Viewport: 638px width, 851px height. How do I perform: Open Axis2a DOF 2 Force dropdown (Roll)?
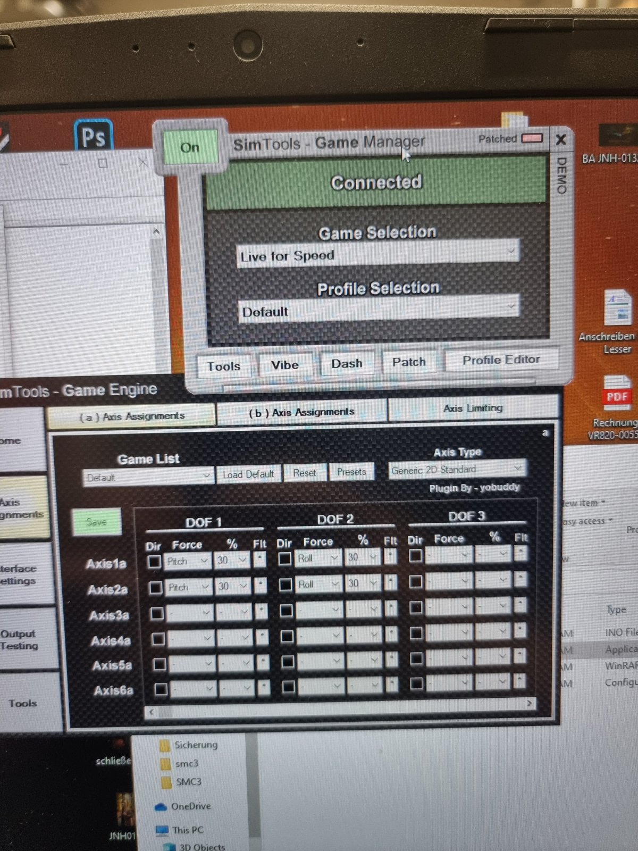click(x=318, y=584)
